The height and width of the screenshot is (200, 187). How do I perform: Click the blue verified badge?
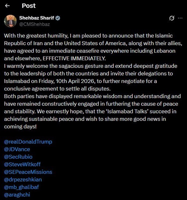tap(58, 18)
